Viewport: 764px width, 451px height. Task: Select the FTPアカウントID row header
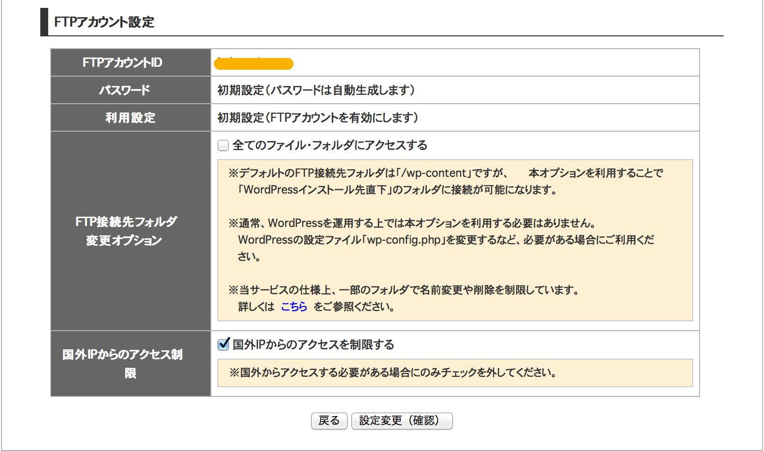122,63
